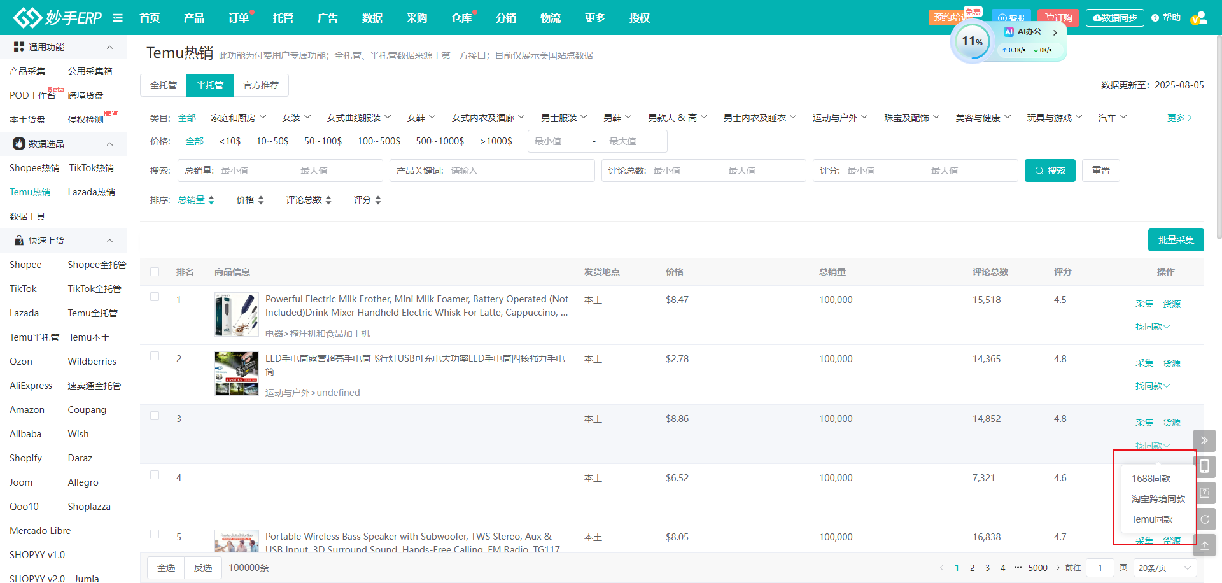Collapse the 通用功能 sidebar section
The height and width of the screenshot is (583, 1222).
pos(109,47)
